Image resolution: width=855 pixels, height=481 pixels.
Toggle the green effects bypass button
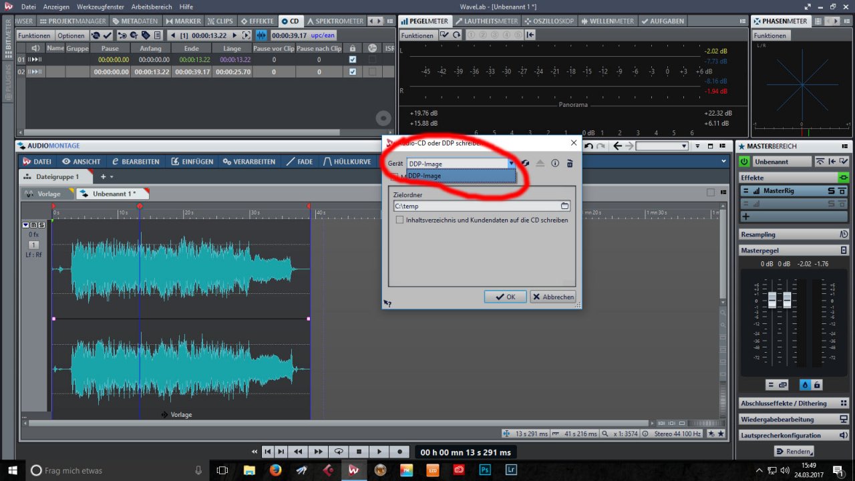click(x=844, y=178)
